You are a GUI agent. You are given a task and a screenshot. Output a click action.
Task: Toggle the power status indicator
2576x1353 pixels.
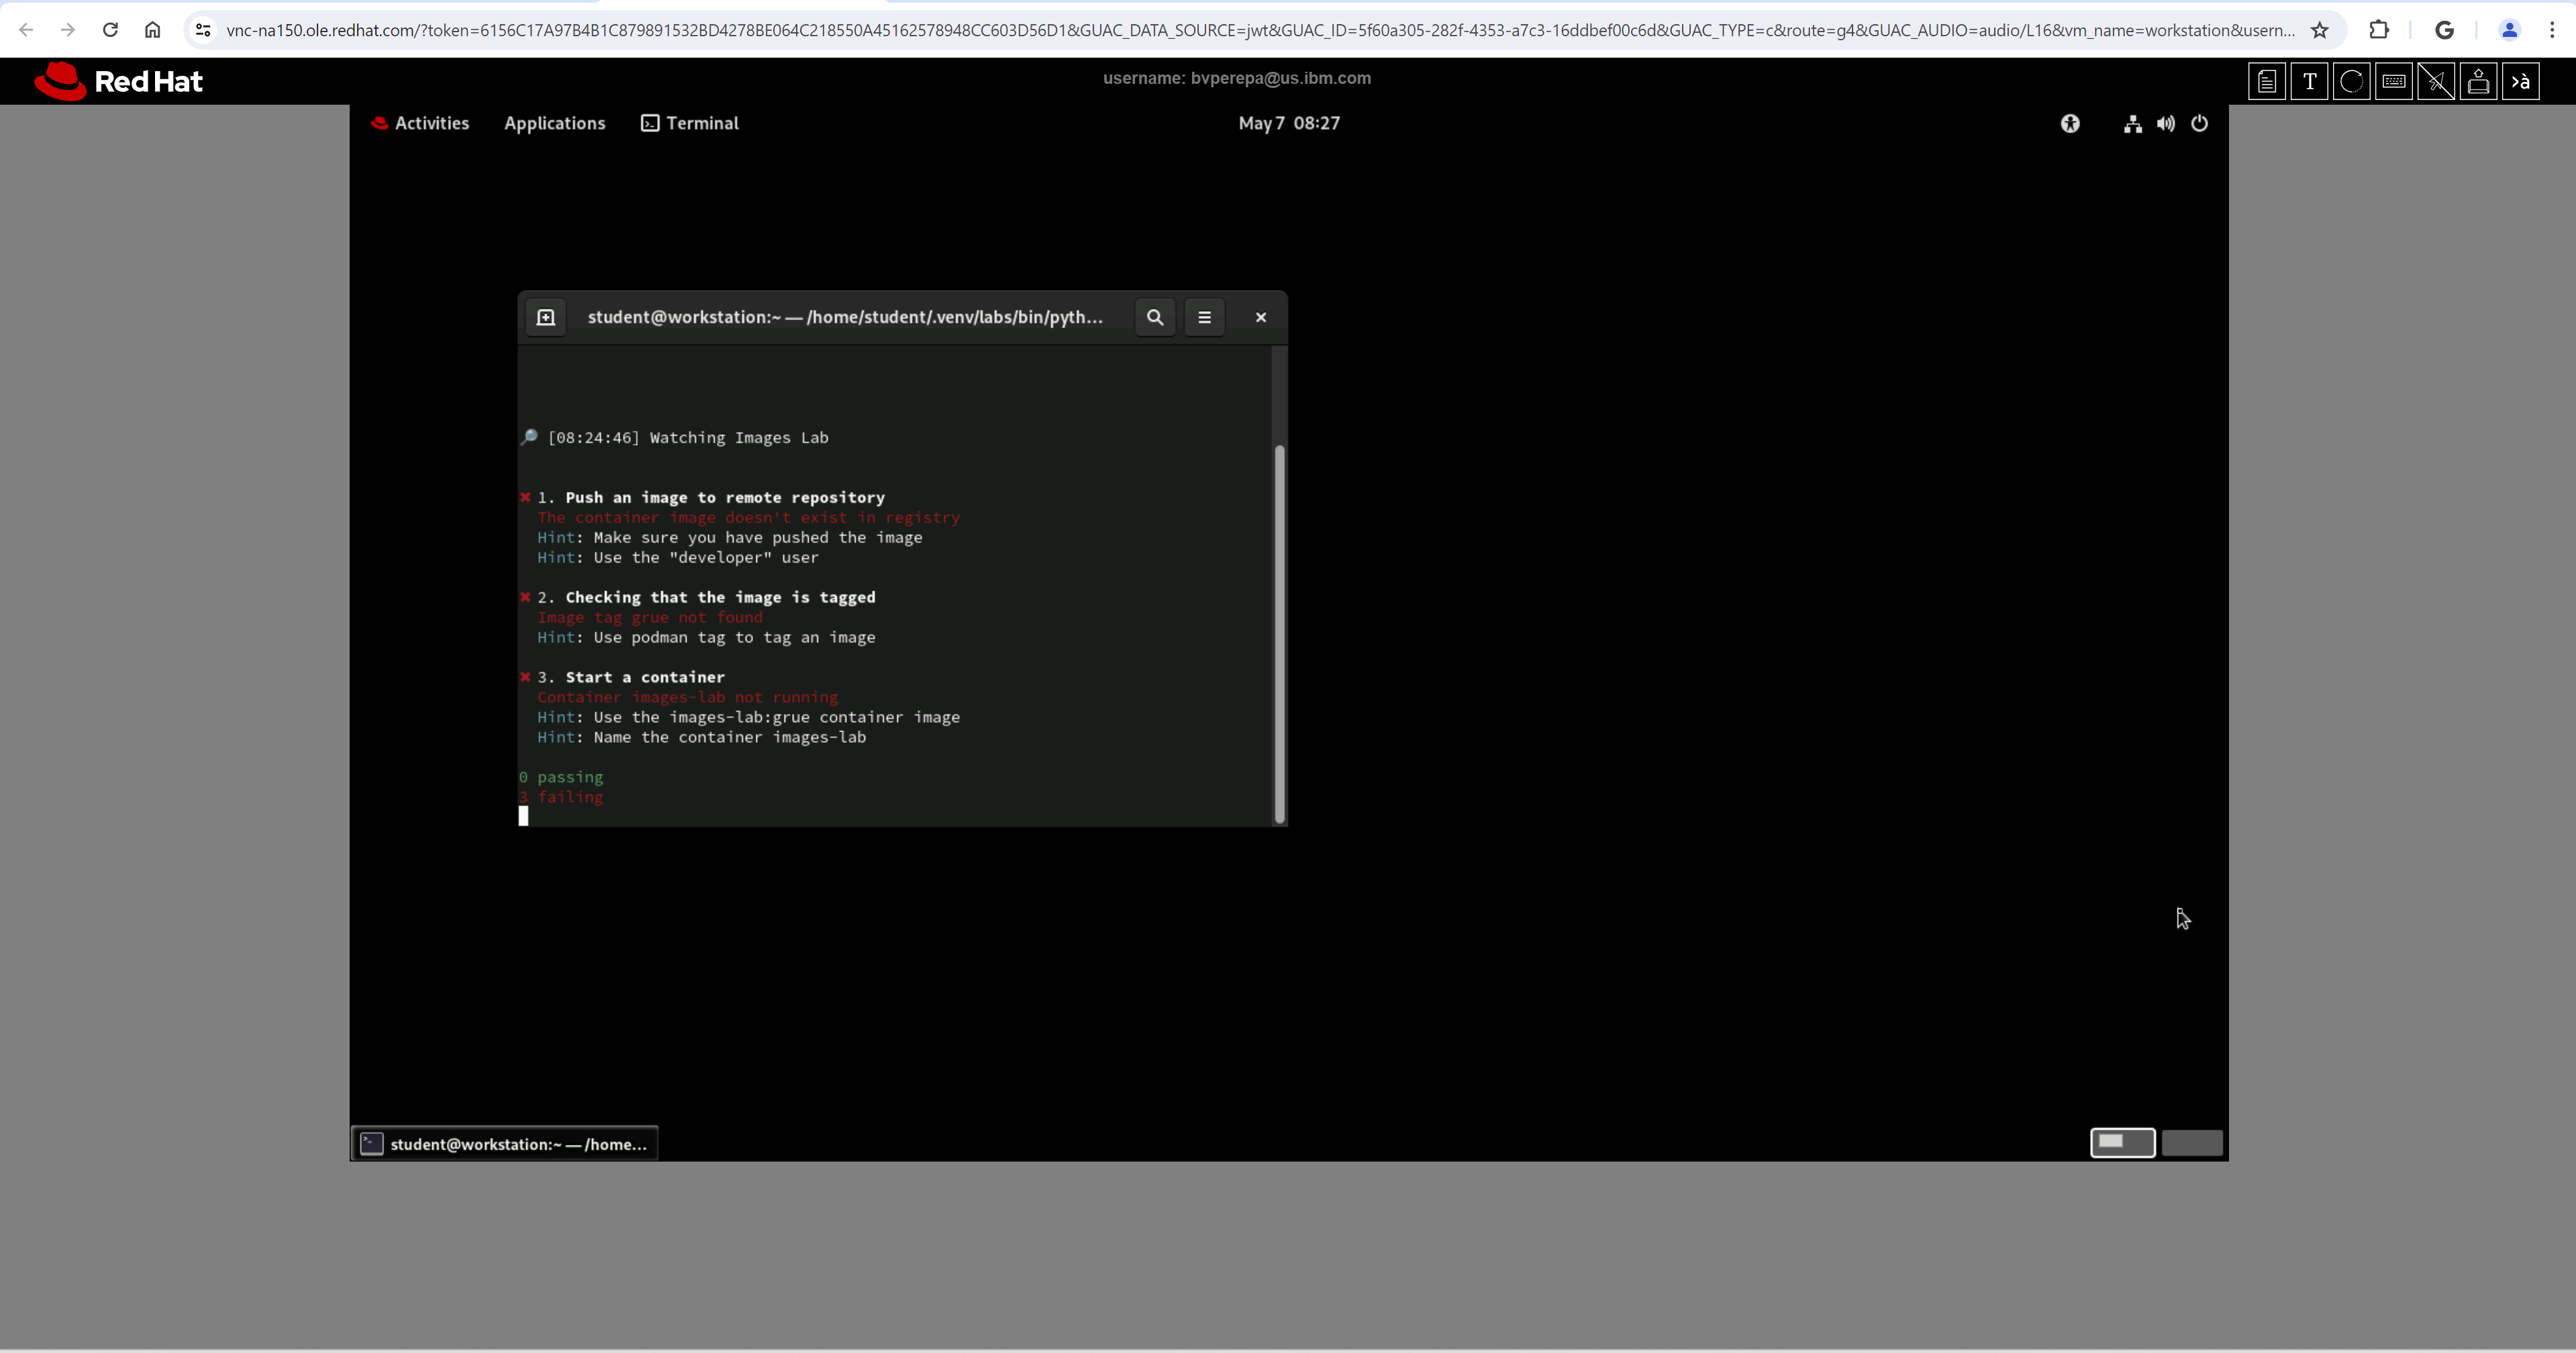[x=2200, y=123]
